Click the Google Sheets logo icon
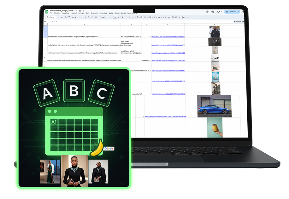The width and height of the screenshot is (289, 199). pyautogui.click(x=47, y=12)
